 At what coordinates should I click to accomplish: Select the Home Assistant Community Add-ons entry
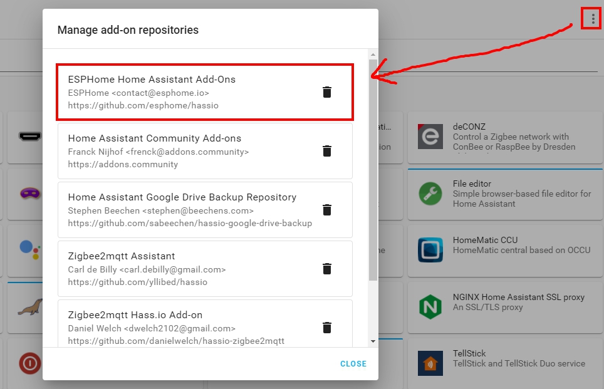pos(205,151)
